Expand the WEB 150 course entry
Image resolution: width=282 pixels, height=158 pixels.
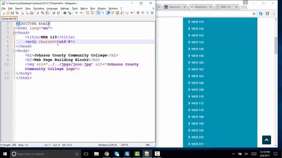pos(196,29)
